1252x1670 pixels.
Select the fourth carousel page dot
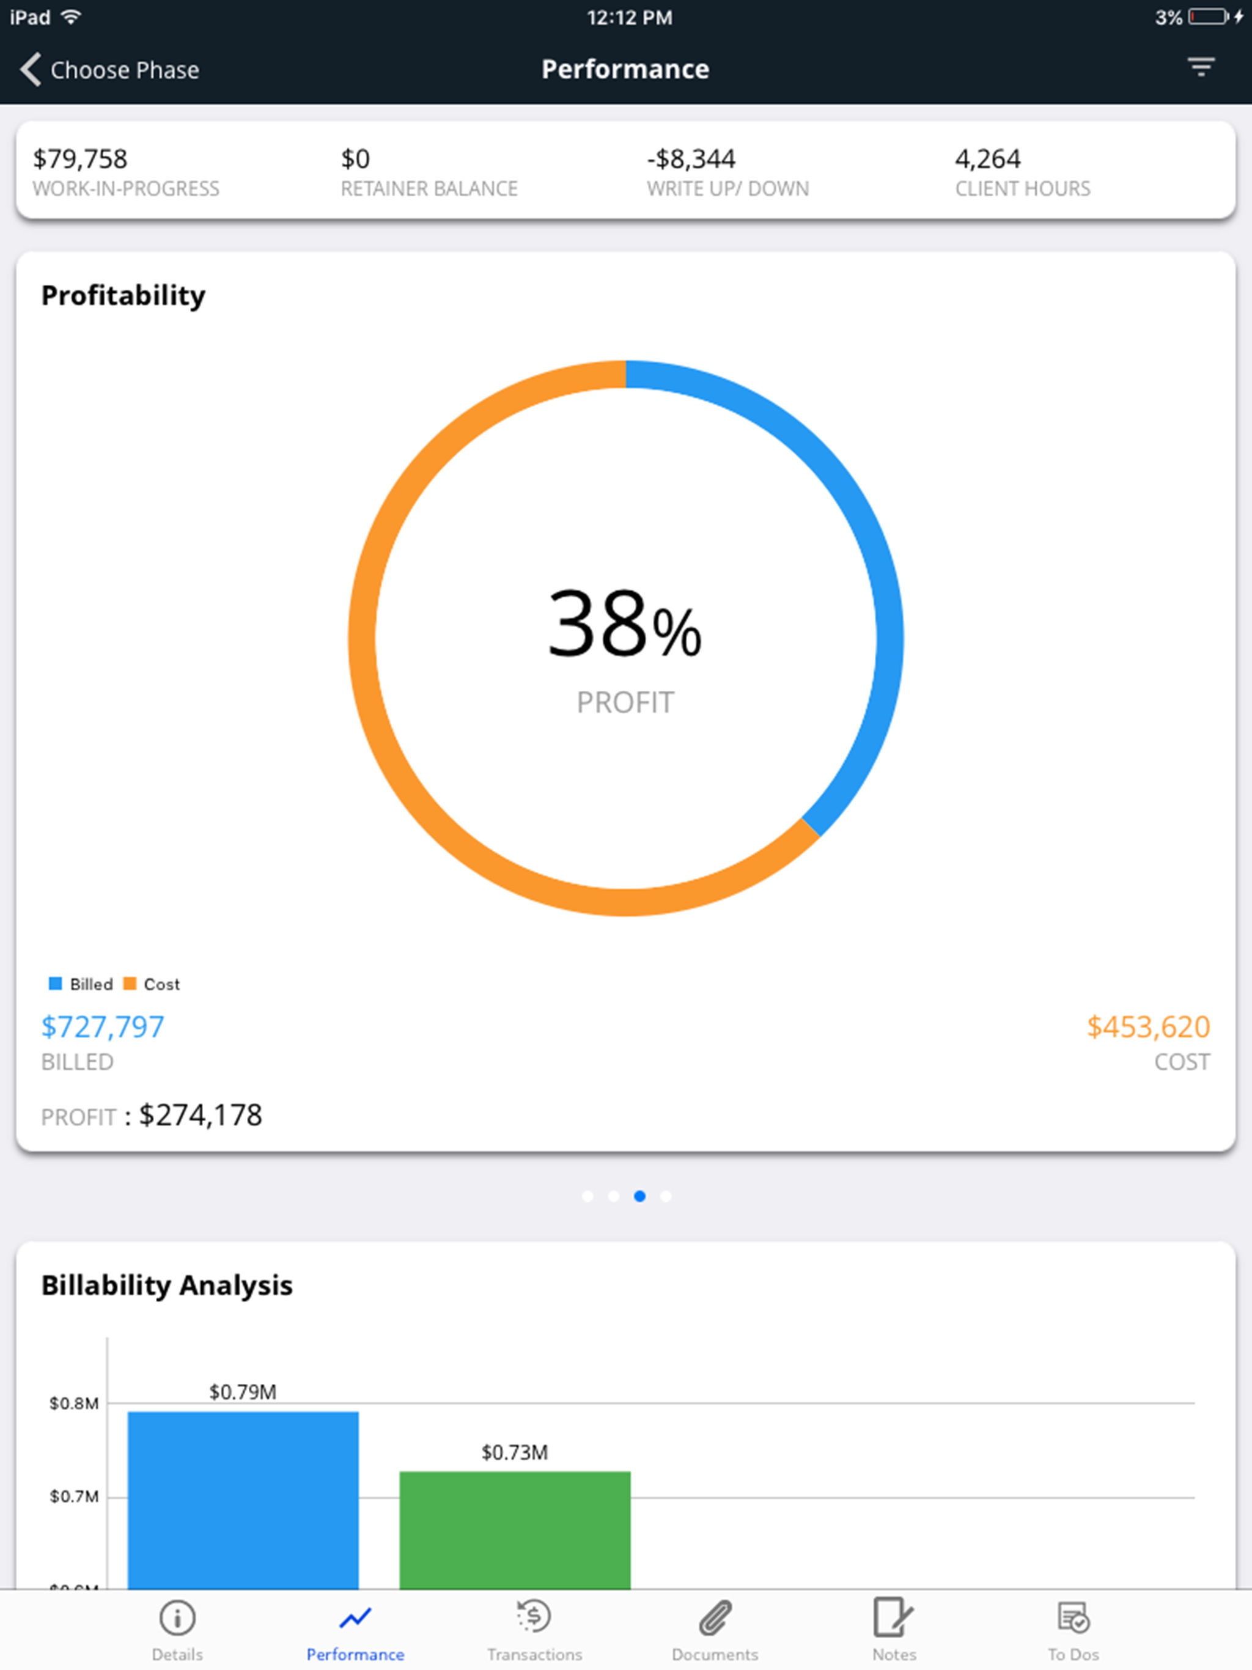(x=665, y=1196)
